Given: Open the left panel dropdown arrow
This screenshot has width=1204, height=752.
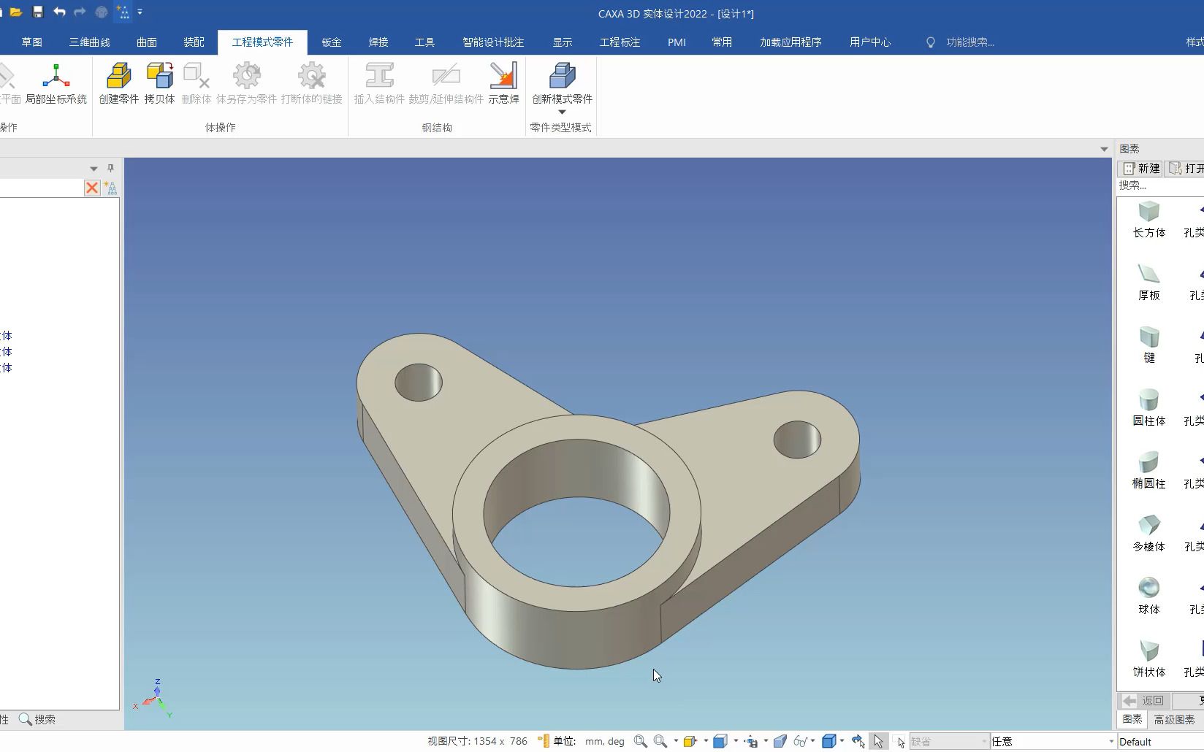Looking at the screenshot, I should coord(94,169).
